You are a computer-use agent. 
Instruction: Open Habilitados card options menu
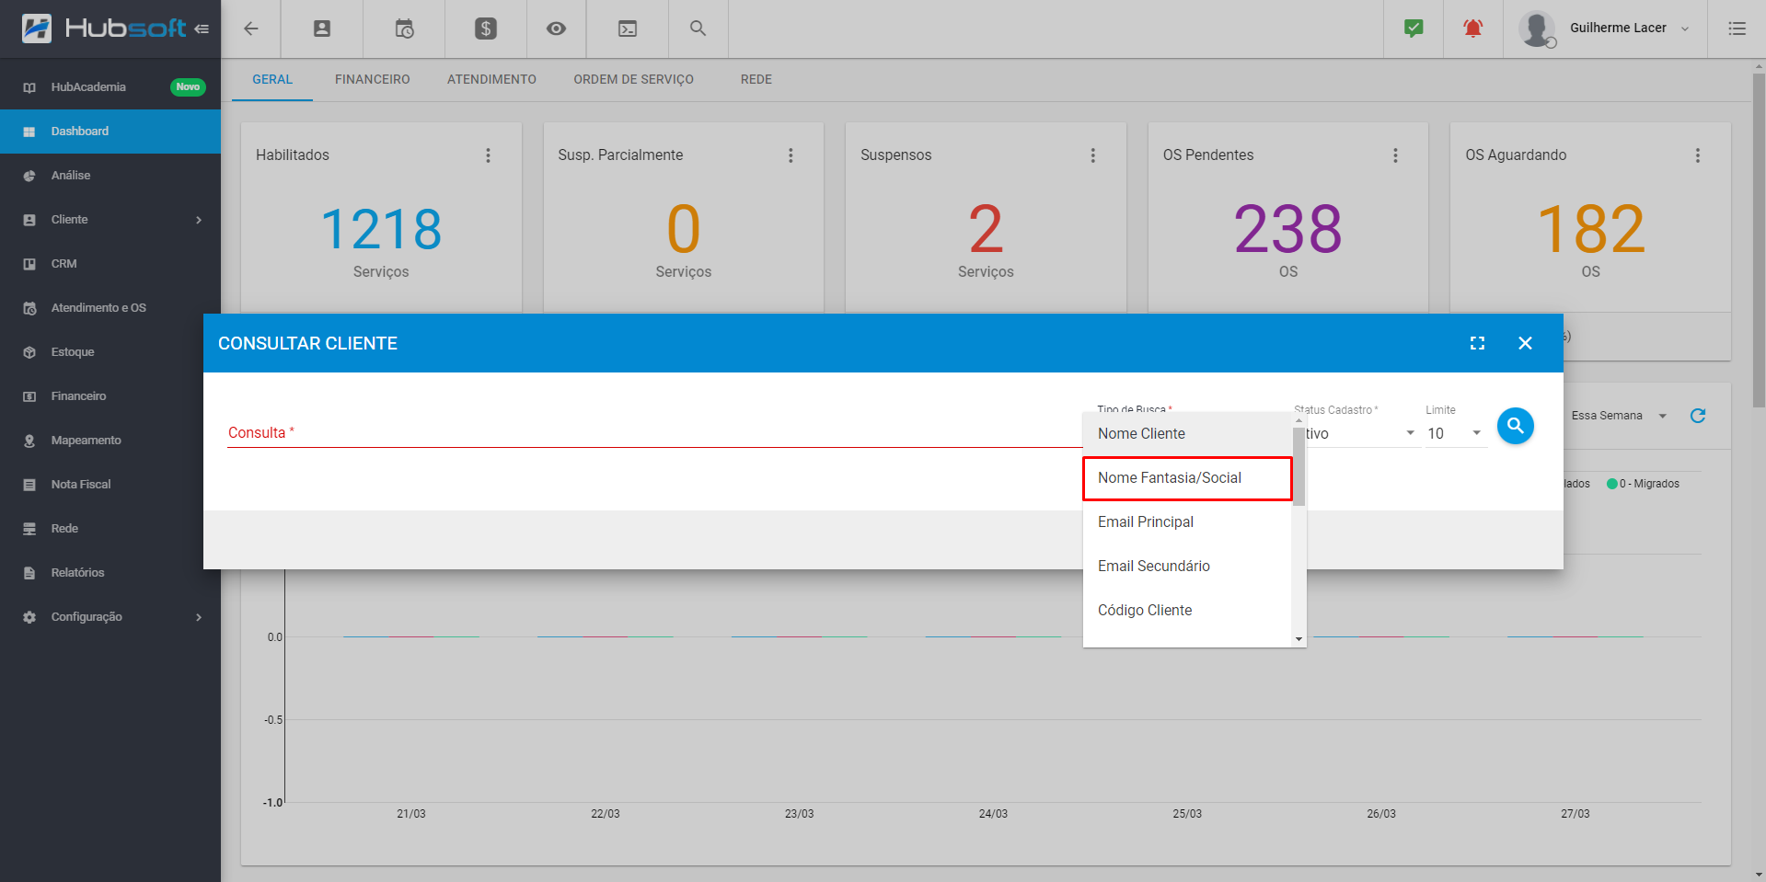488,155
